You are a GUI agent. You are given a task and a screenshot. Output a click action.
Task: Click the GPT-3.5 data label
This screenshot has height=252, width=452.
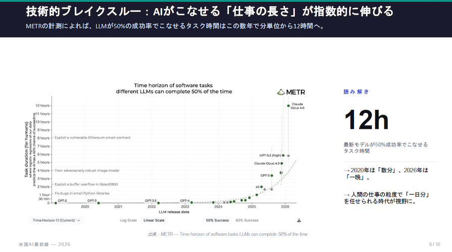coord(150,201)
